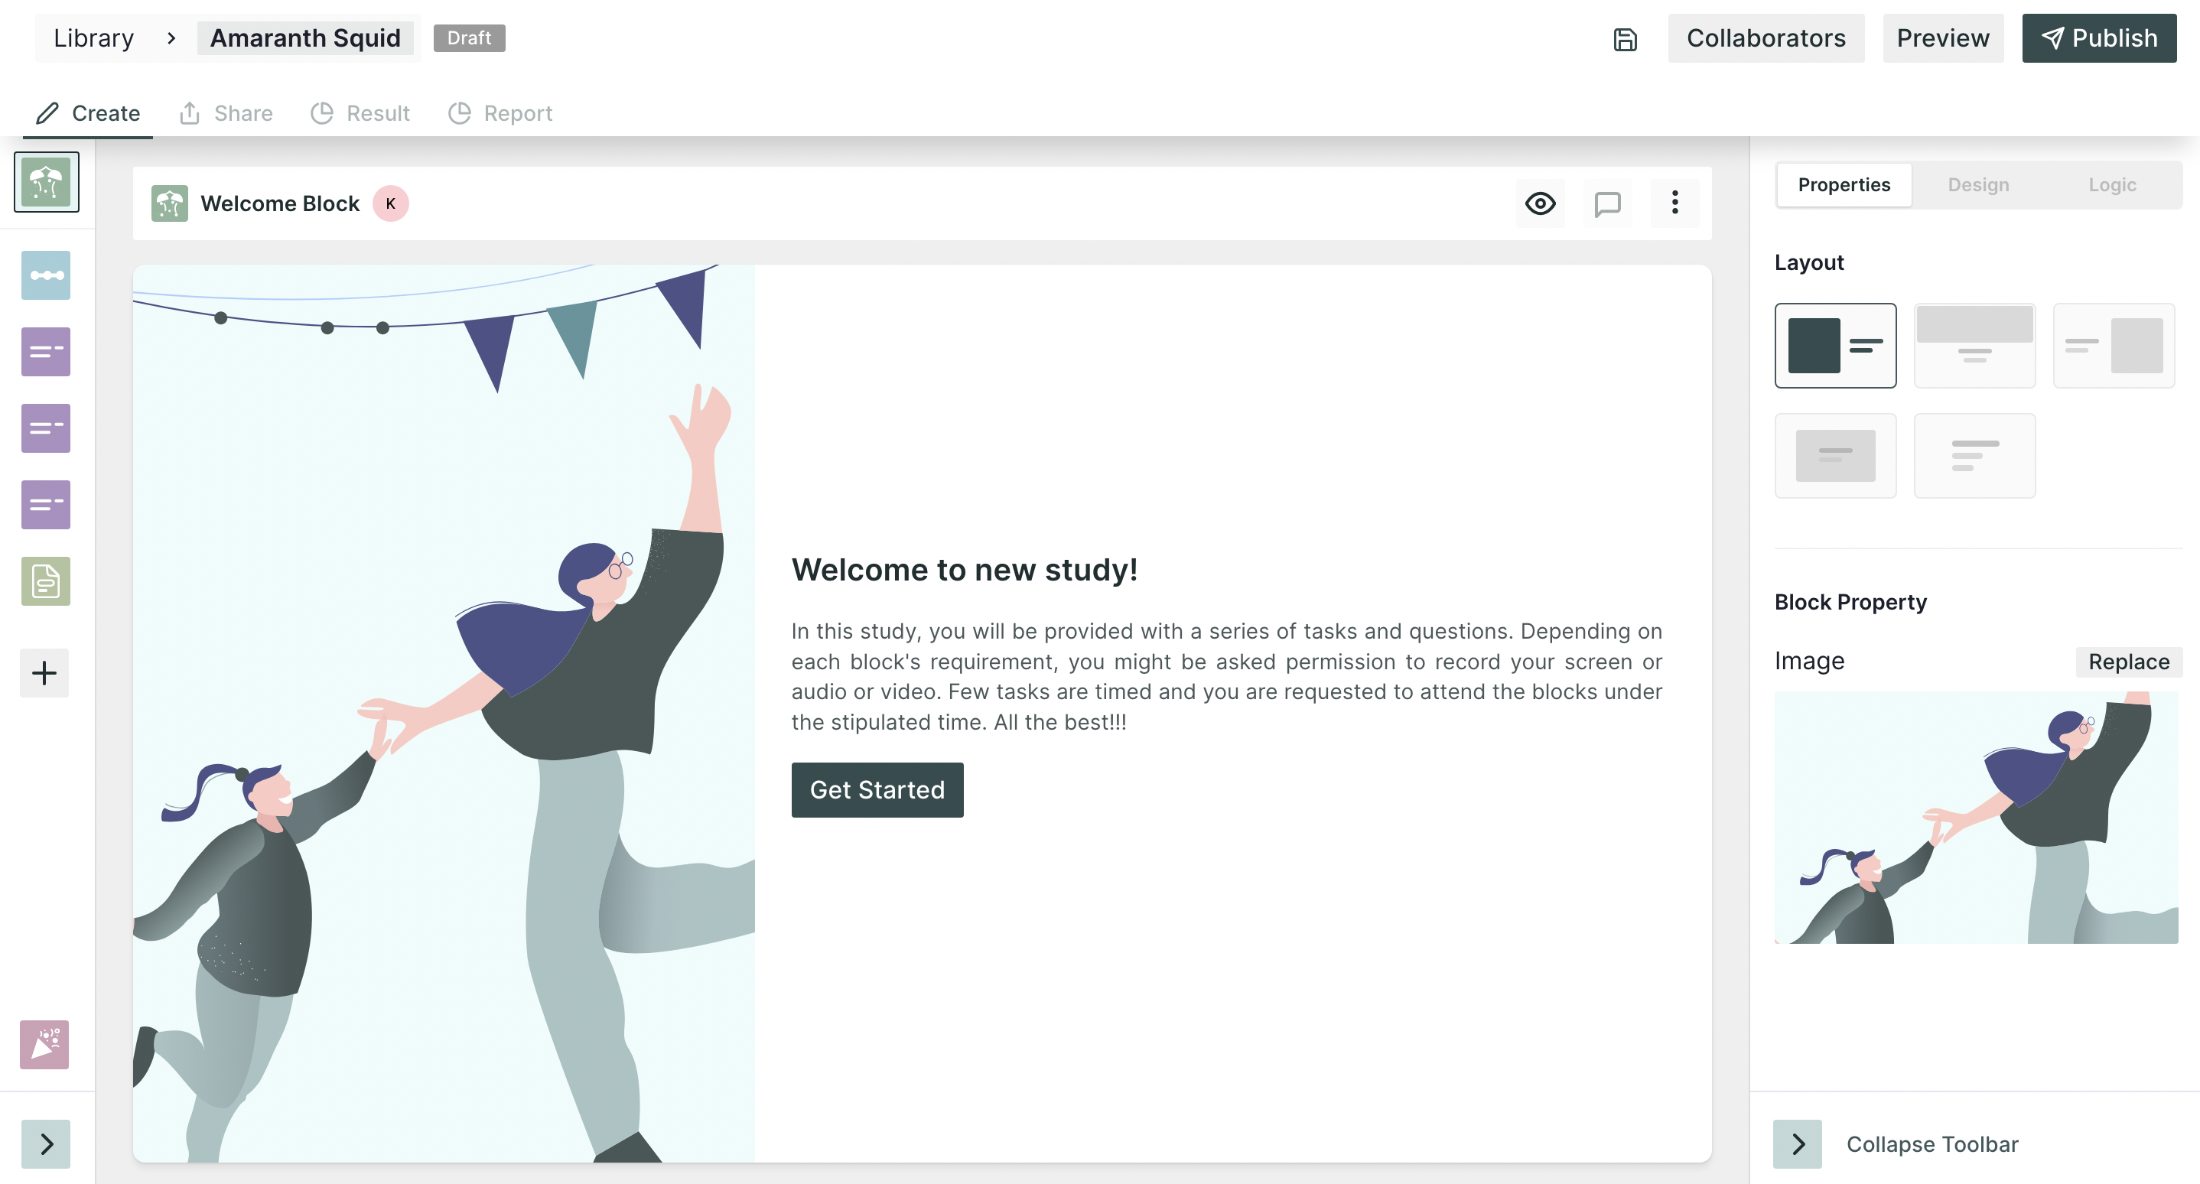Click the Publish button
This screenshot has height=1184, width=2200.
click(2098, 38)
